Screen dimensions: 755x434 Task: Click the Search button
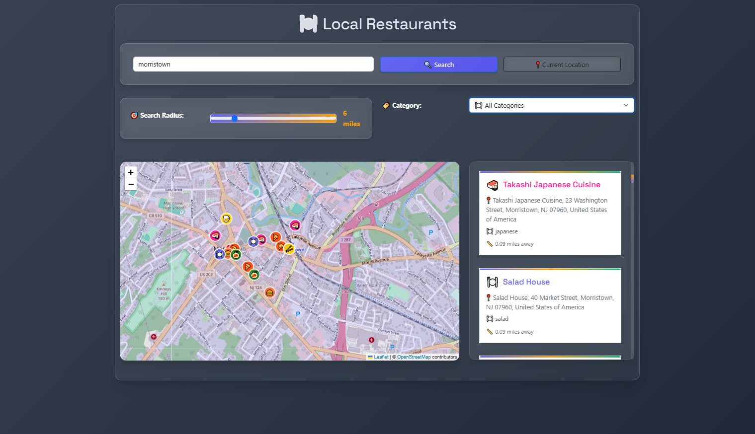(x=439, y=65)
